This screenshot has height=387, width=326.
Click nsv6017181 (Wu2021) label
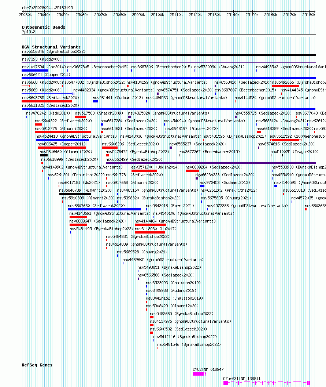click(79, 182)
